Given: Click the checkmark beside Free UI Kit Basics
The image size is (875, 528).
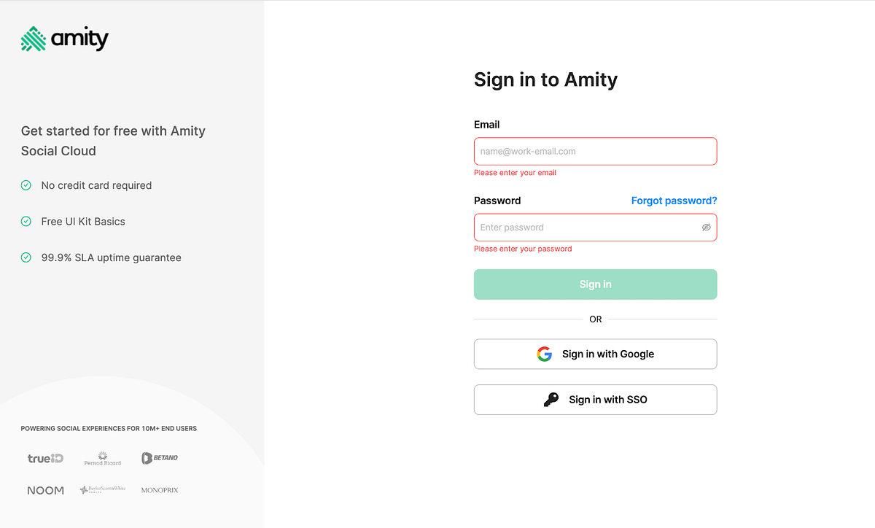Looking at the screenshot, I should pyautogui.click(x=26, y=221).
